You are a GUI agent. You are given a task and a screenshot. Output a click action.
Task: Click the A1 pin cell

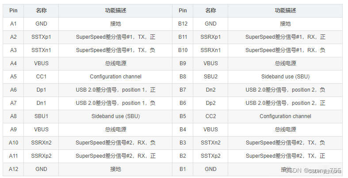[13, 24]
